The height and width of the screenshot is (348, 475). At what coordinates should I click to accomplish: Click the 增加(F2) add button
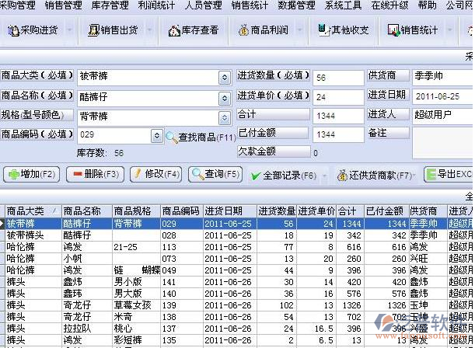[x=33, y=175]
